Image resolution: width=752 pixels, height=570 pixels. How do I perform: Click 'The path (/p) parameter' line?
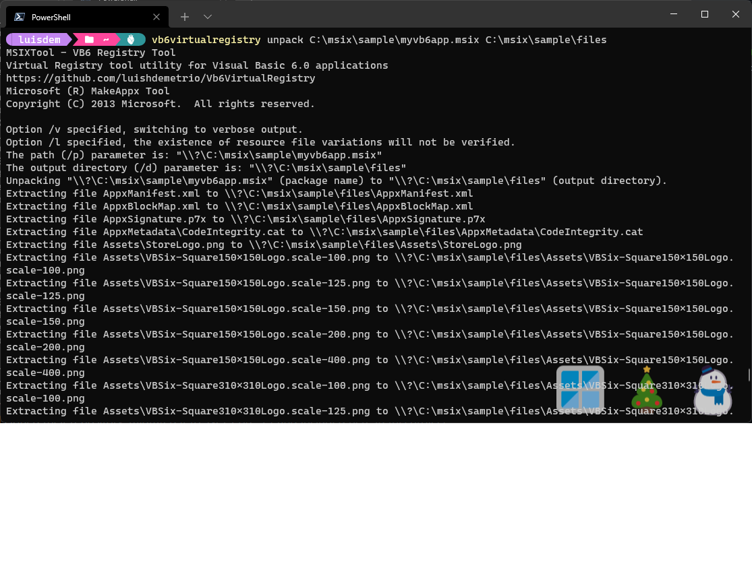coord(194,155)
